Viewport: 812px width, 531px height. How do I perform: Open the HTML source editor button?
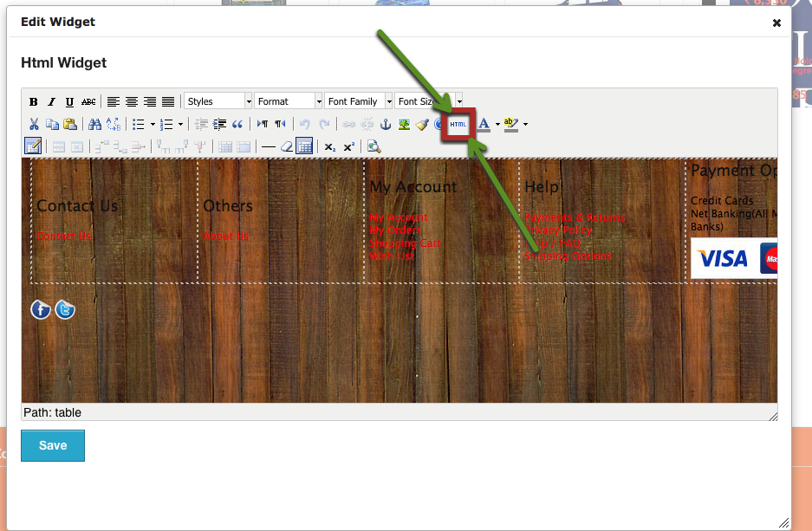pos(458,125)
